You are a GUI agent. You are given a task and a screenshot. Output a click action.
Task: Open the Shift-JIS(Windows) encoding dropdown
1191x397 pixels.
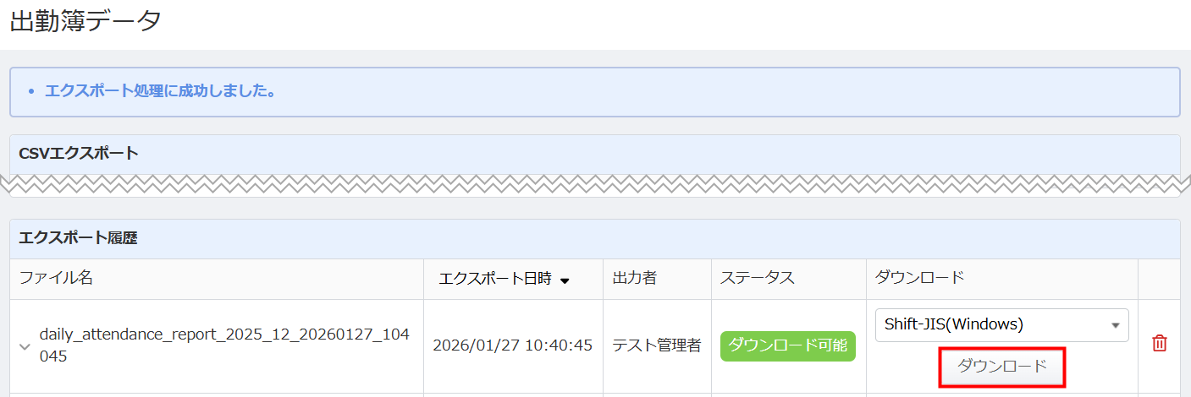(1001, 324)
